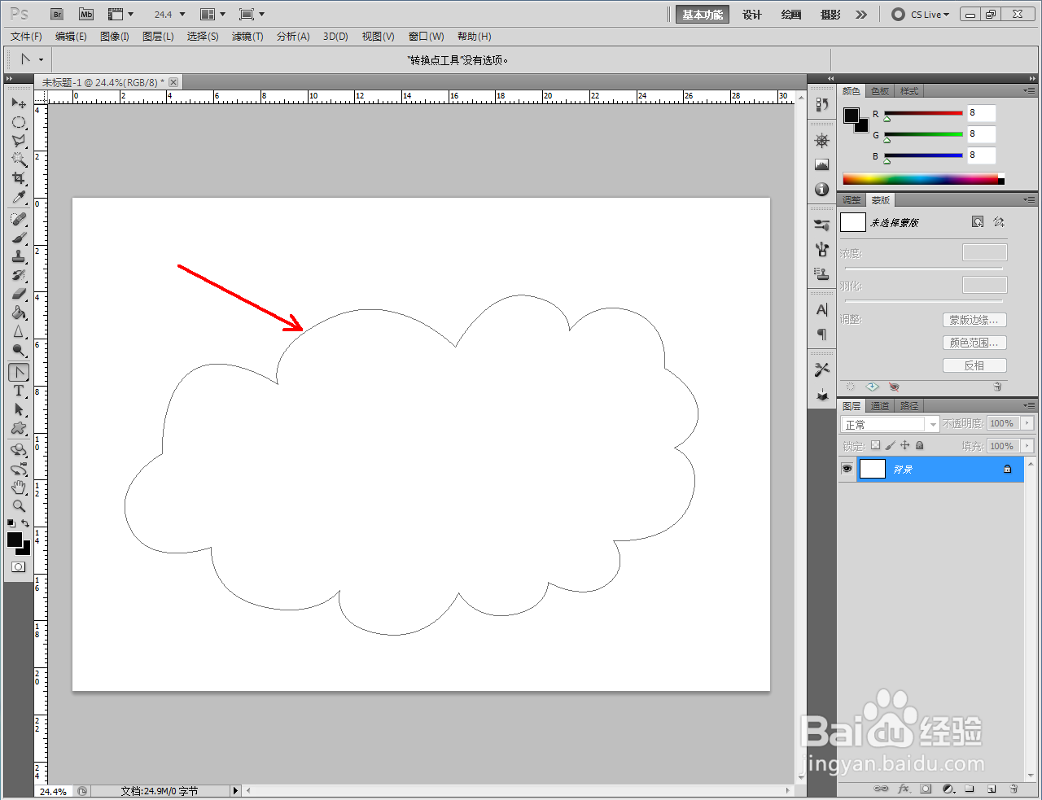Select the Move tool
Image resolution: width=1042 pixels, height=800 pixels.
click(x=19, y=103)
